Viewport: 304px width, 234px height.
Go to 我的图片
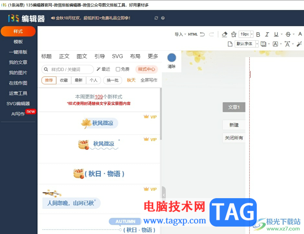tap(18, 73)
